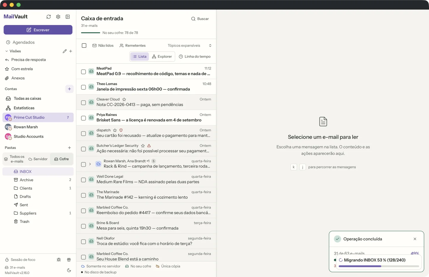This screenshot has width=429, height=277.
Task: Open the INBOX folder
Action: (38, 171)
